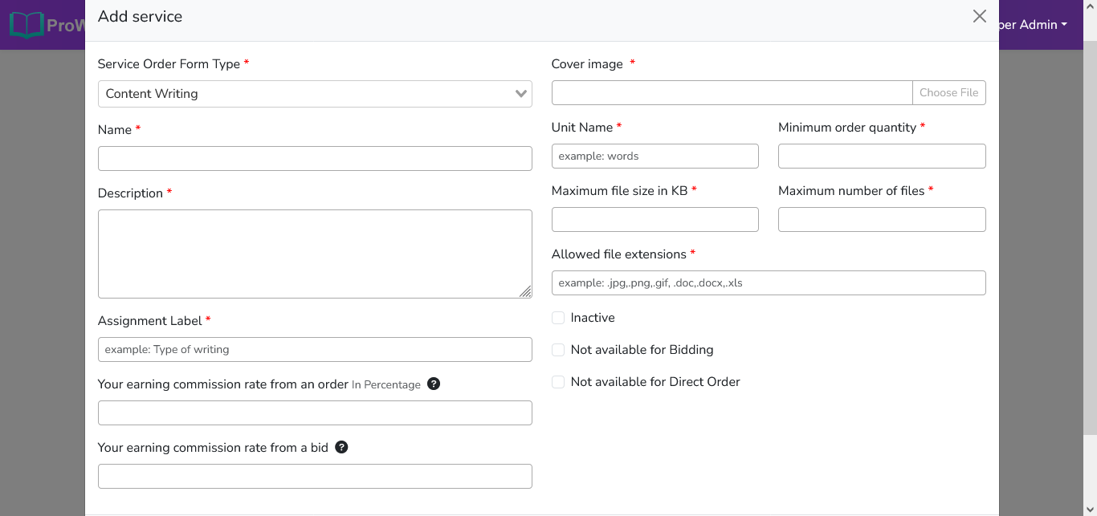Click Choose File for cover image
Viewport: 1097px width, 516px height.
click(x=948, y=92)
